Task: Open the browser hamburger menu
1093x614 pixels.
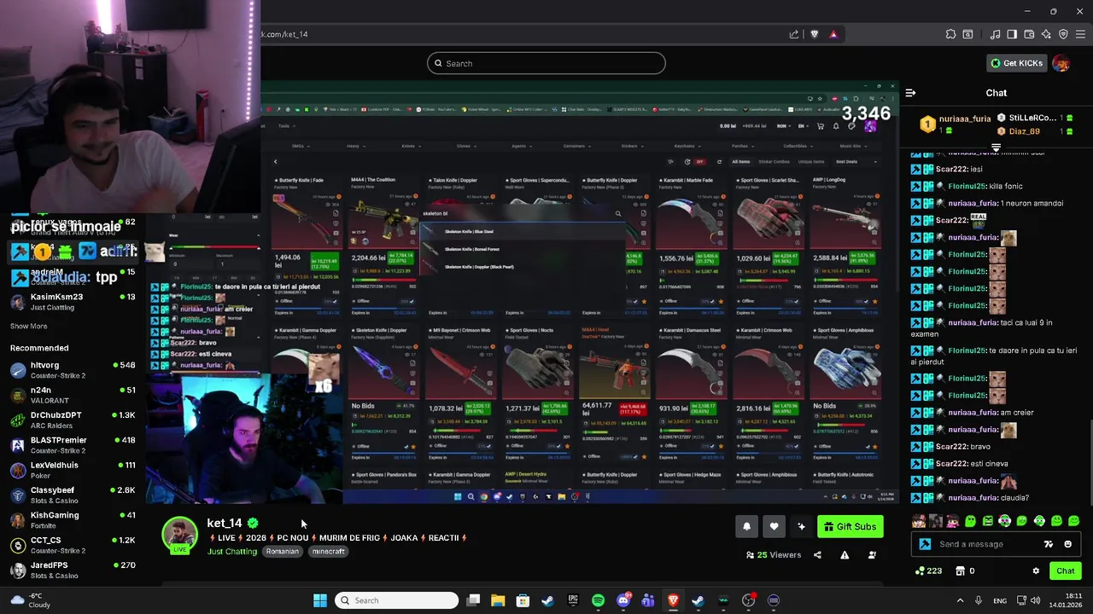Action: click(x=1080, y=34)
